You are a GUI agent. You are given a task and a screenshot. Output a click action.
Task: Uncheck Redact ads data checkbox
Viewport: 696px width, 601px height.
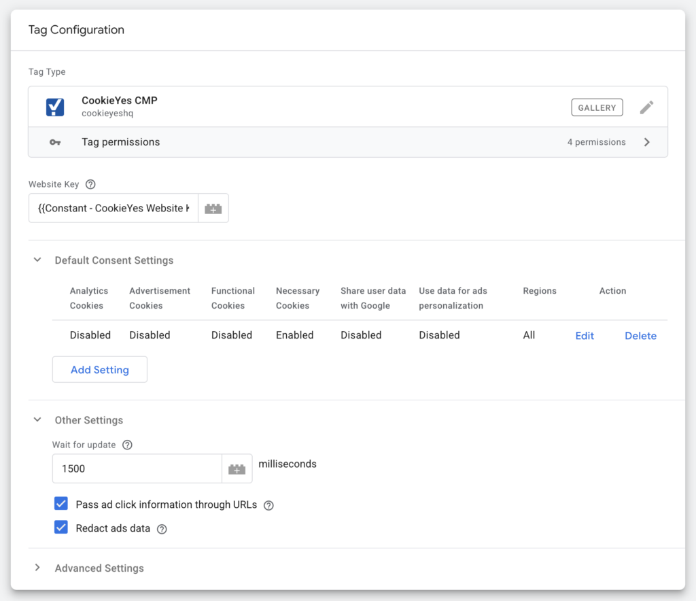[x=60, y=528]
